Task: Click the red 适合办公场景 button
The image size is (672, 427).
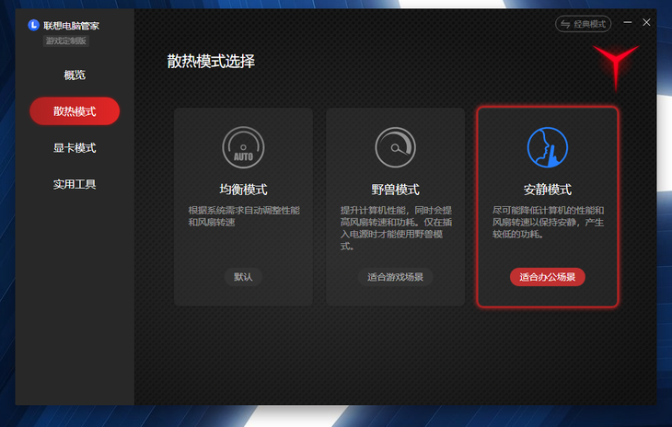Action: point(547,277)
